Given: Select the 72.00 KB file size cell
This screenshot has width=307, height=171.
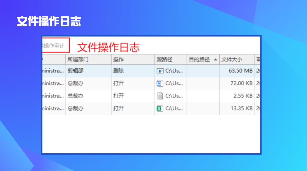Looking at the screenshot, I should pyautogui.click(x=241, y=83).
